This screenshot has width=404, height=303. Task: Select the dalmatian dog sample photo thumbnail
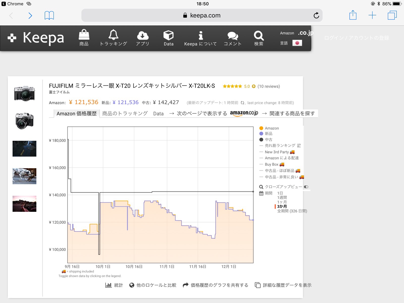[24, 176]
